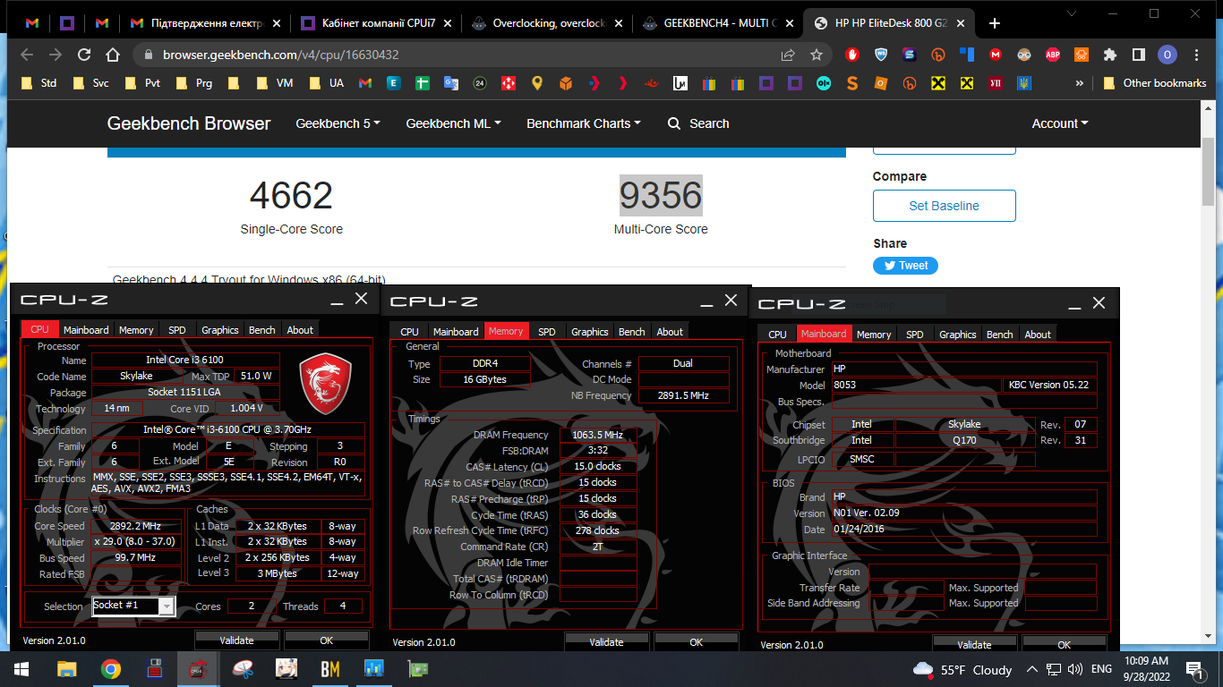Click the browser address bar URL
Image resolution: width=1223 pixels, height=687 pixels.
pyautogui.click(x=280, y=55)
